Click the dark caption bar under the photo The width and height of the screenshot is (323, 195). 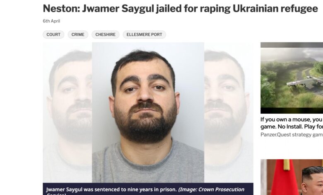(148, 189)
